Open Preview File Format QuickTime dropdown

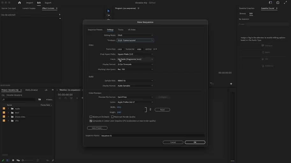coord(135,97)
